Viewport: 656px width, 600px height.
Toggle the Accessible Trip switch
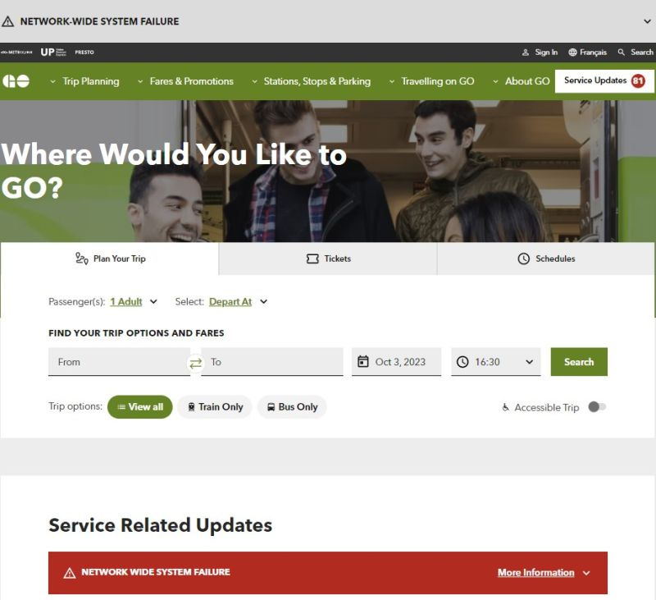pyautogui.click(x=597, y=406)
